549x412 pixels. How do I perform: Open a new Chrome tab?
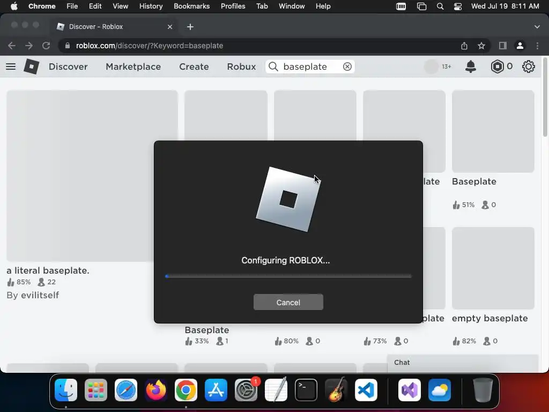point(190,27)
